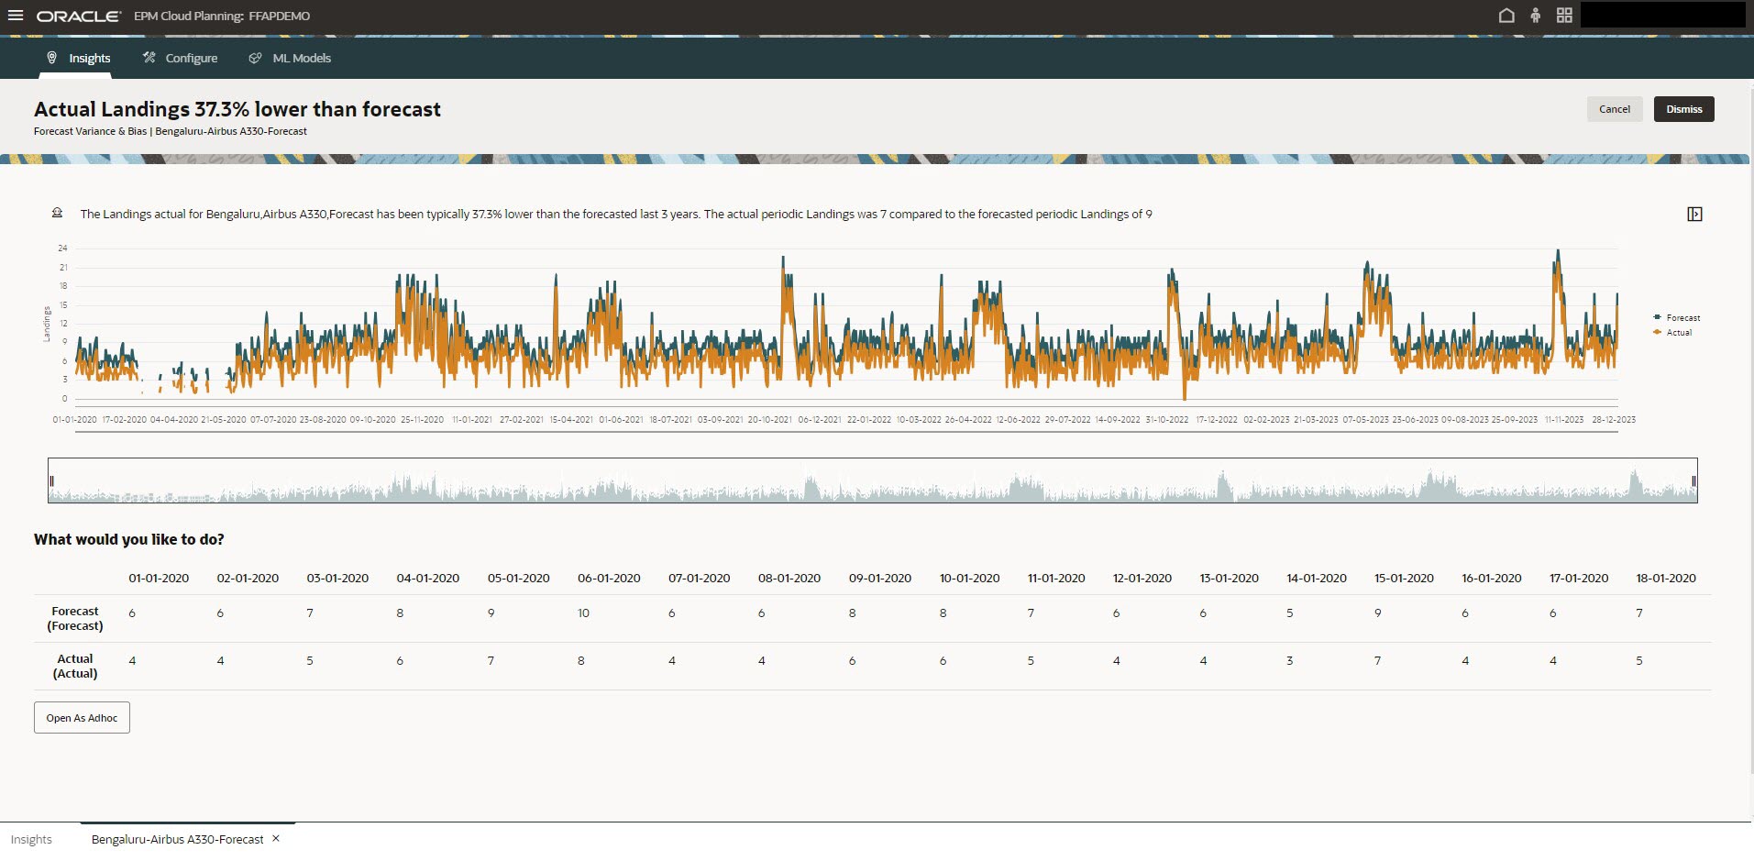Click the 'Forecast Variance & Bias' subtitle

point(90,131)
